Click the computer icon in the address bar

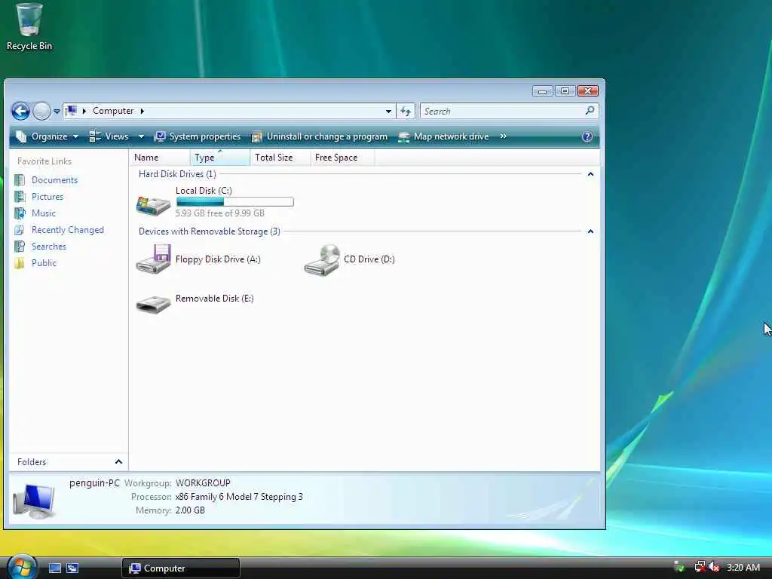coord(72,111)
